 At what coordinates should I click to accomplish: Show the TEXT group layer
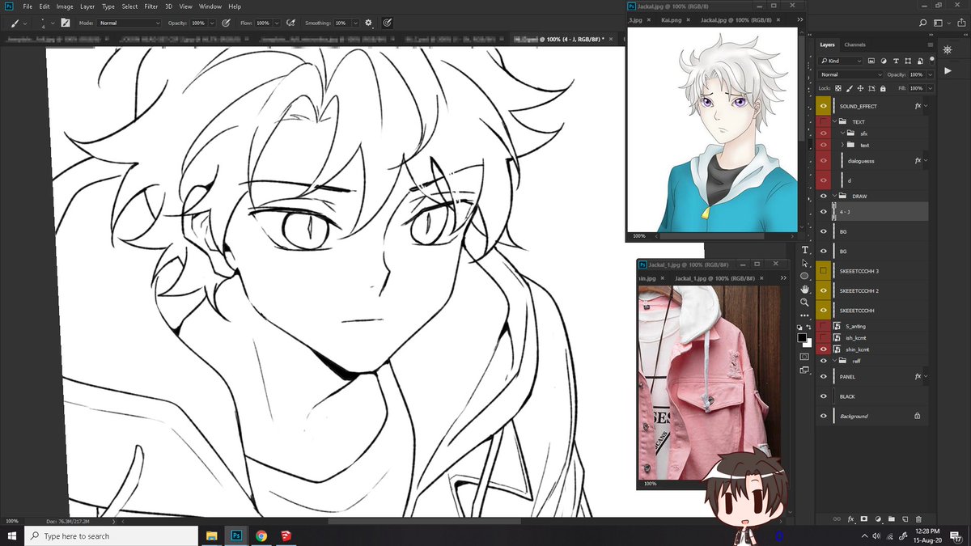click(824, 122)
